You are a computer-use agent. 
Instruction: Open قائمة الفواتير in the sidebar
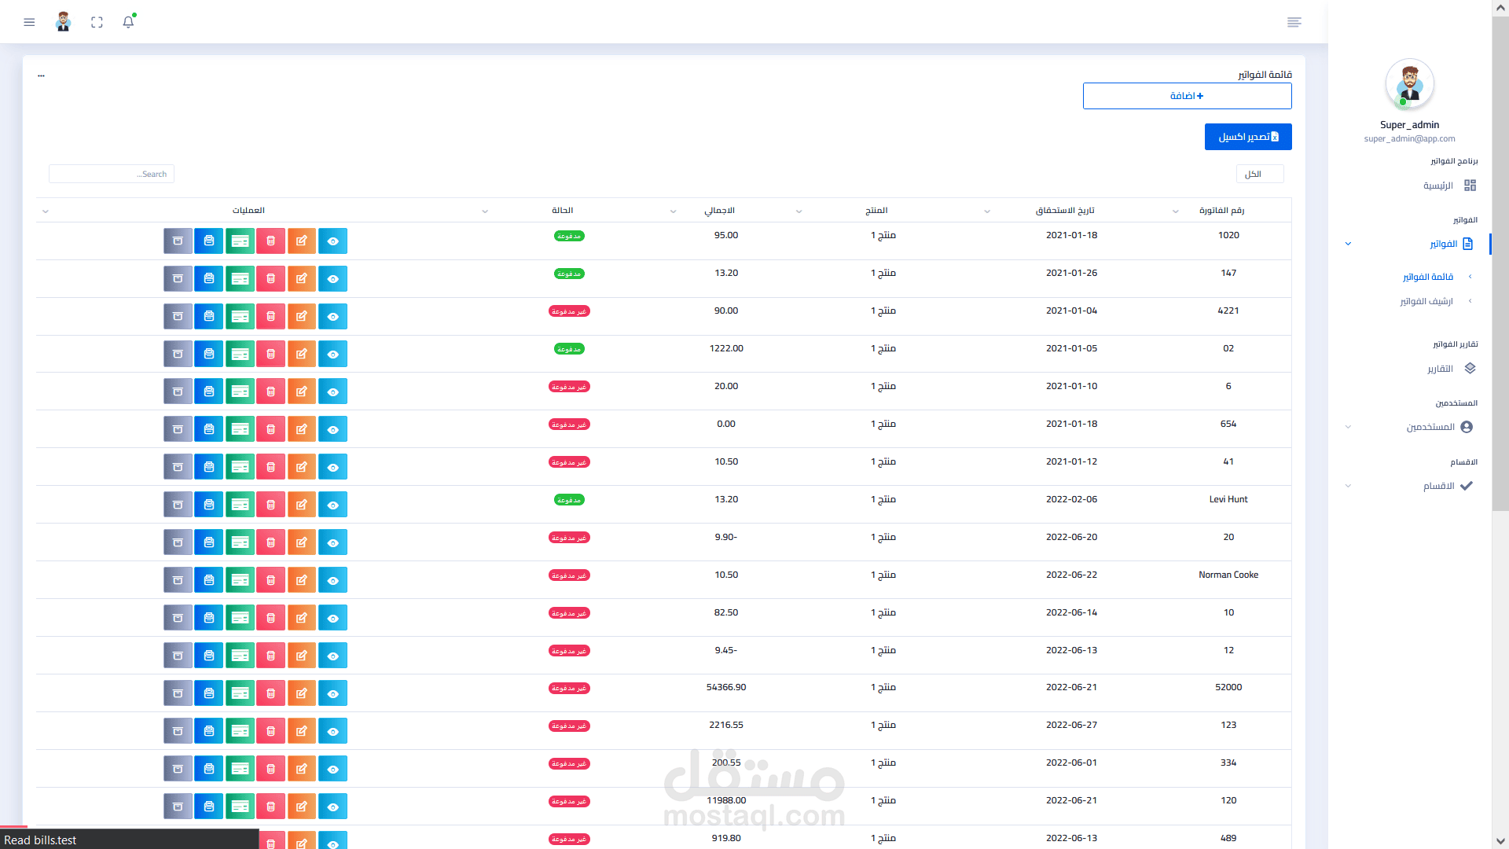tap(1428, 277)
